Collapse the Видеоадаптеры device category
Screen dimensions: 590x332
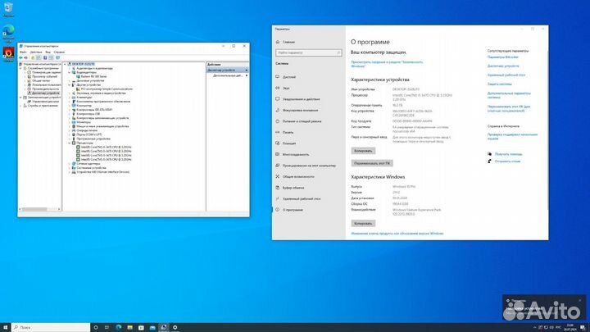(x=70, y=72)
